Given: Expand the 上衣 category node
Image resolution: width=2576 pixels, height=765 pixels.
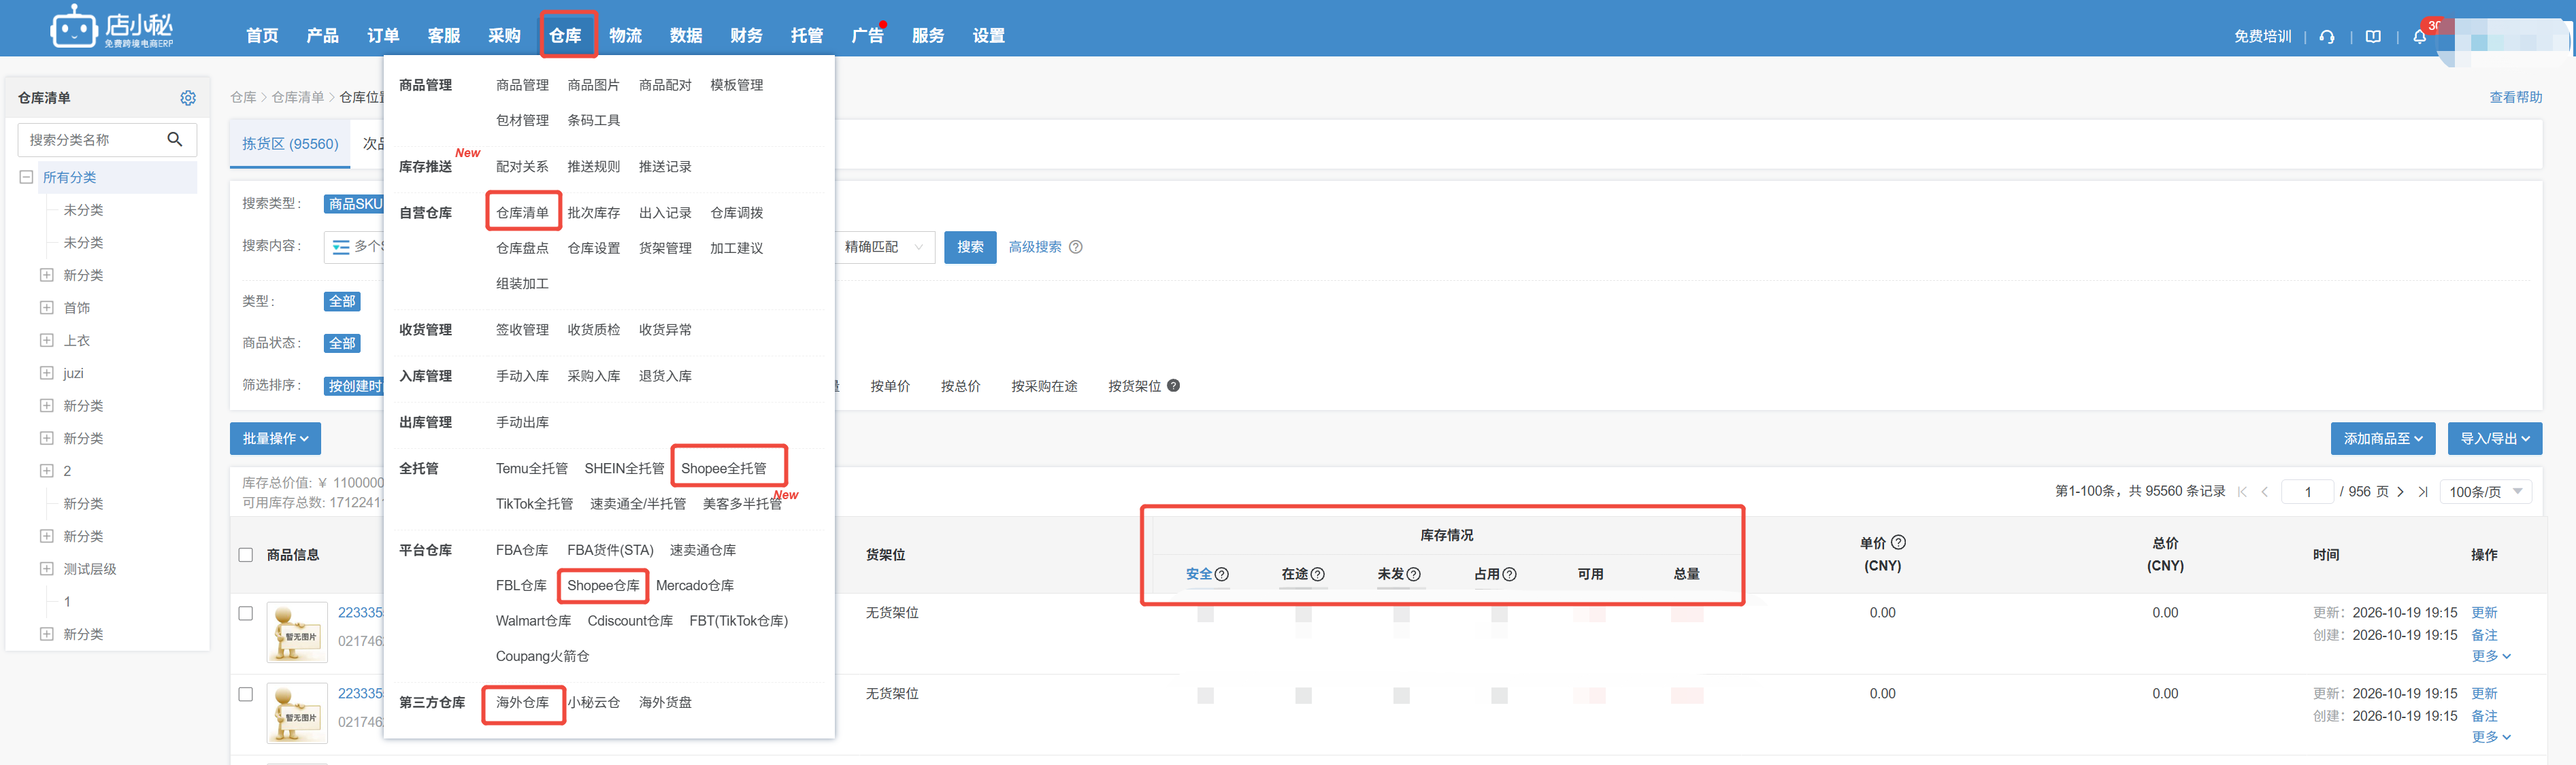Looking at the screenshot, I should tap(47, 341).
